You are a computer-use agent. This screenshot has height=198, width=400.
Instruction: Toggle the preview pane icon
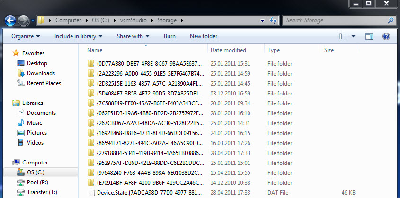[369, 36]
